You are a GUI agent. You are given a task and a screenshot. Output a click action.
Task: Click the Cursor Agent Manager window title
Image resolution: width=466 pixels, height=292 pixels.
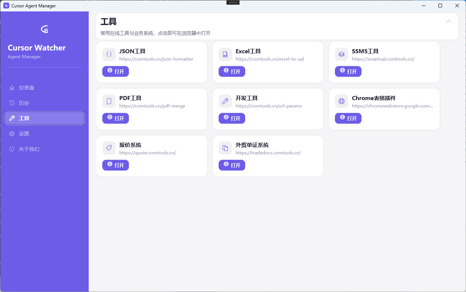(x=33, y=6)
